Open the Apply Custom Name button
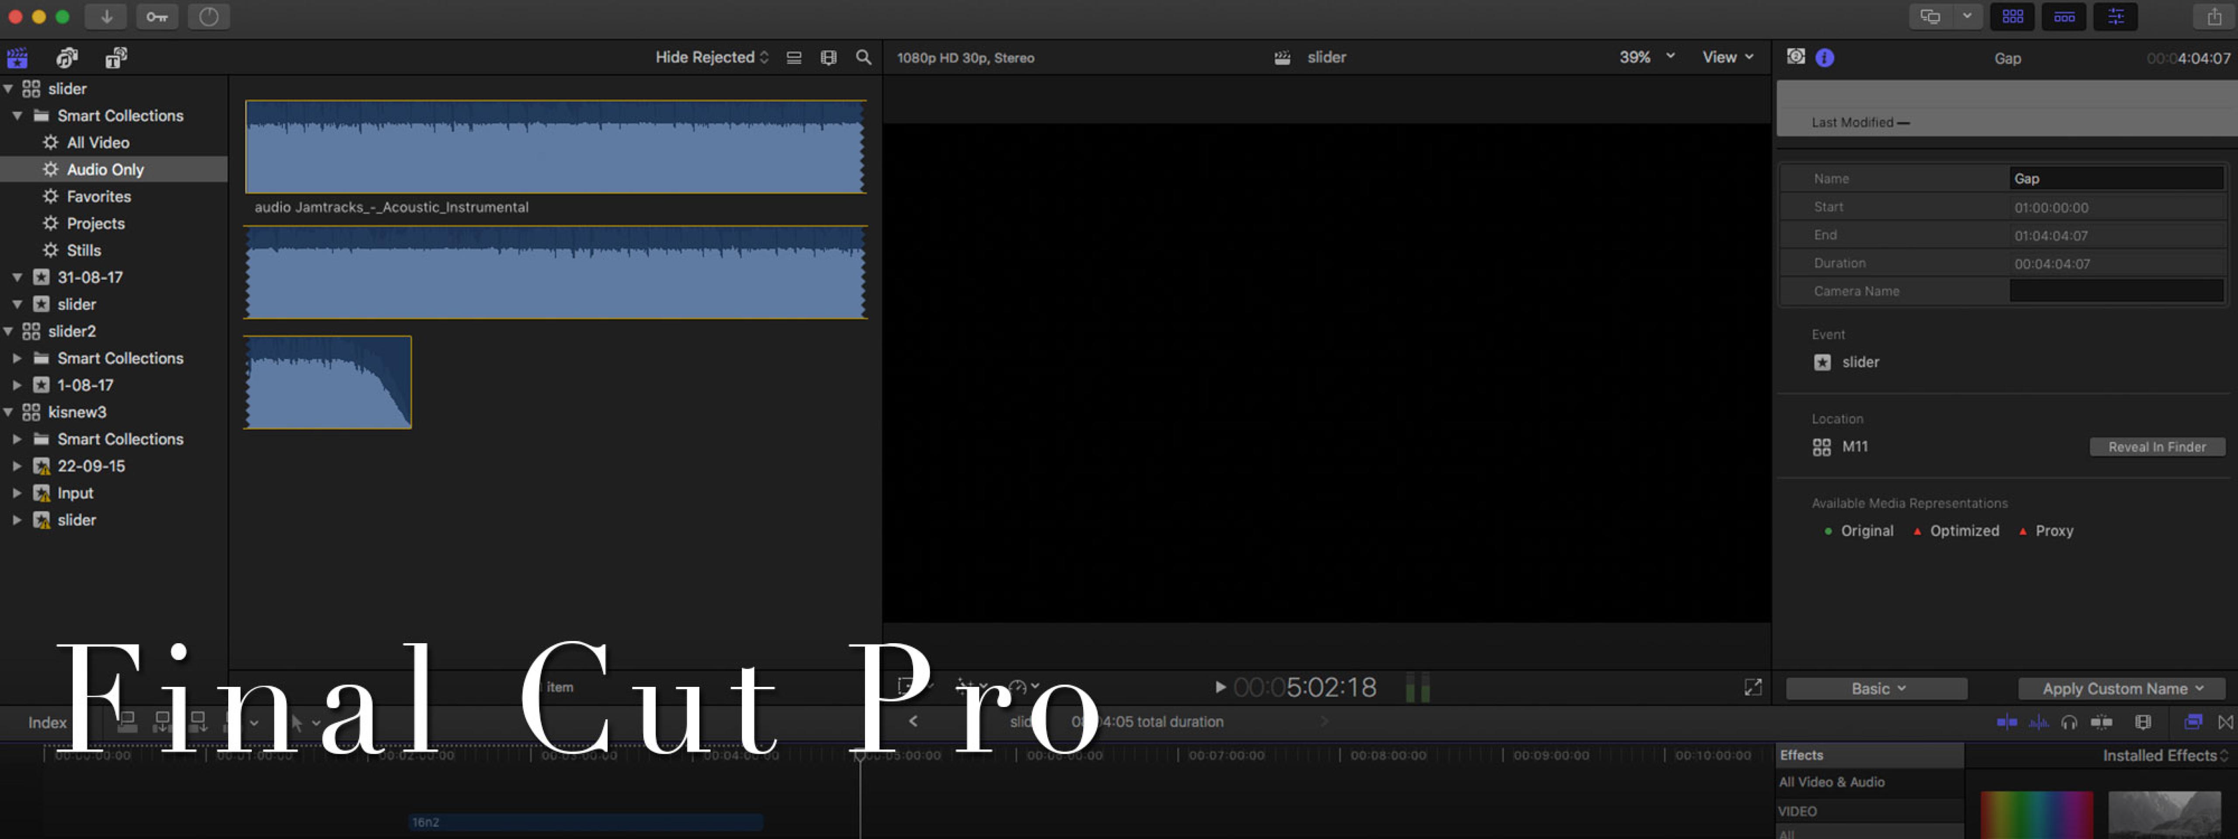2238x839 pixels. point(2122,689)
